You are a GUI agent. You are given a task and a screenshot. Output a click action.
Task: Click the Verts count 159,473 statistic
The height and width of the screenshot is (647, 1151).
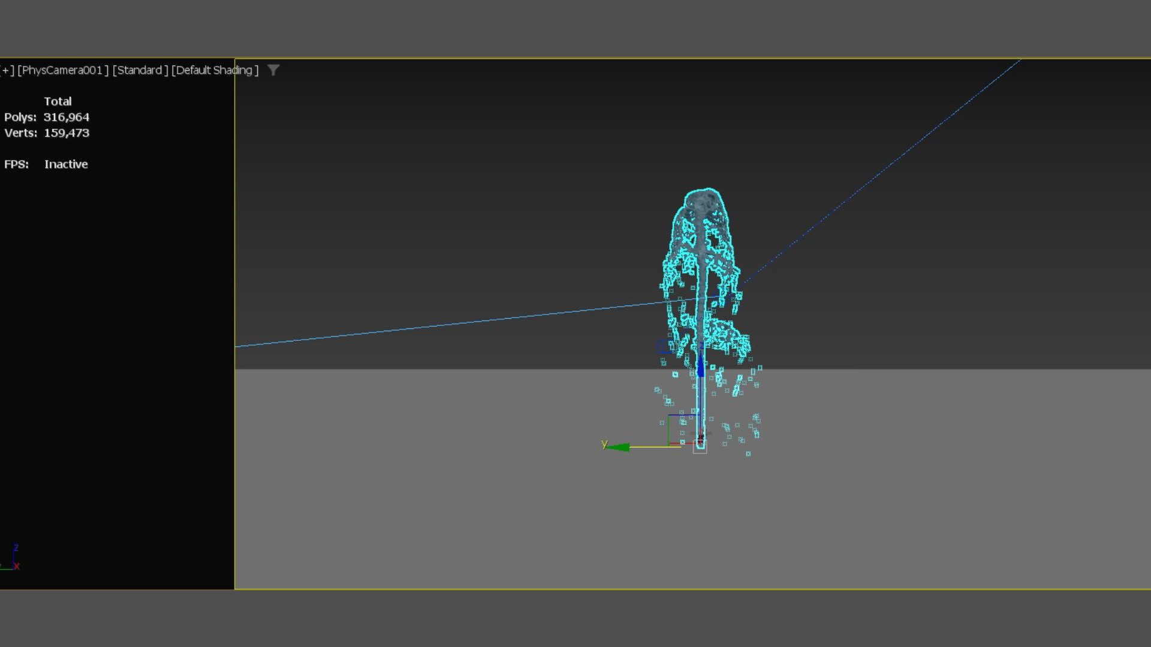(x=66, y=133)
